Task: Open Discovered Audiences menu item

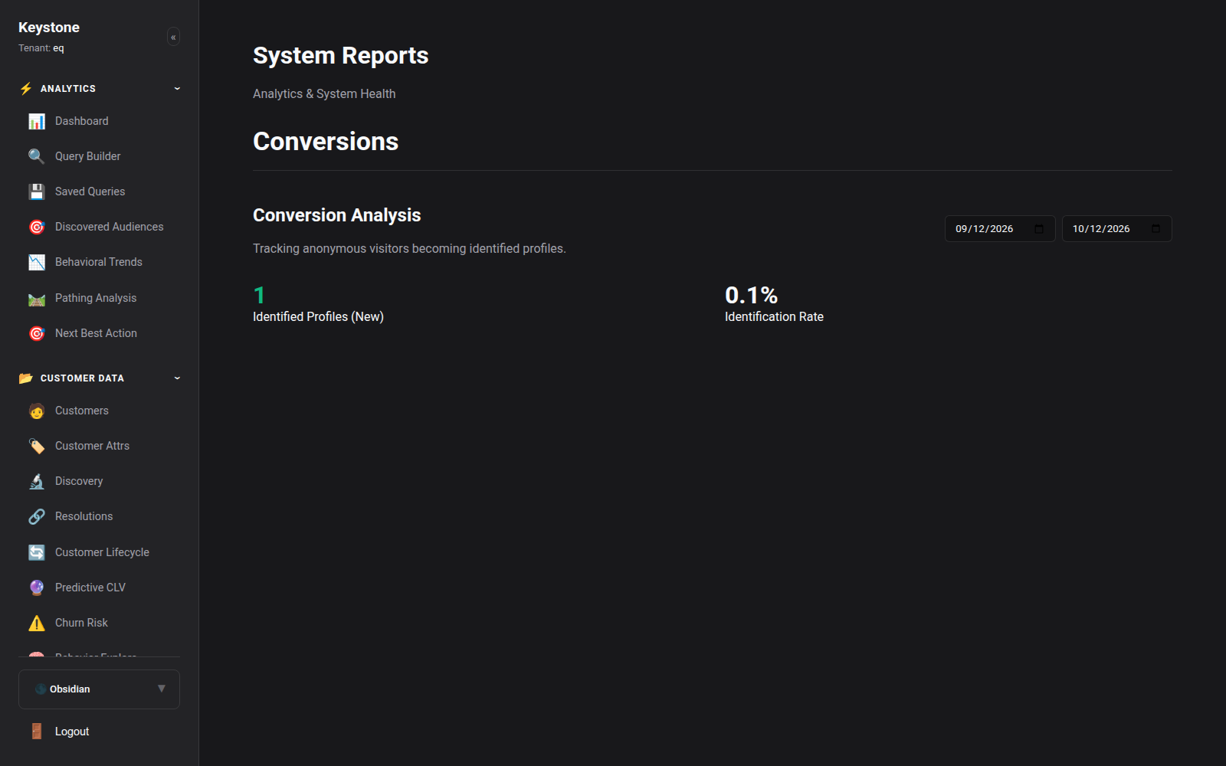Action: (x=99, y=227)
